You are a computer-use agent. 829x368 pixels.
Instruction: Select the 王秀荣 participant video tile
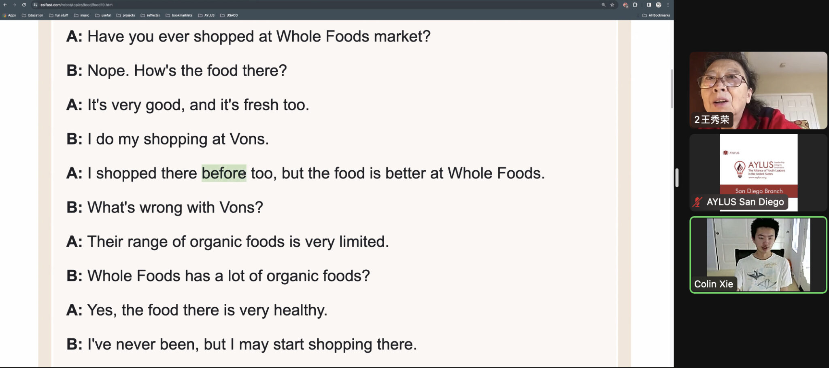[x=758, y=90]
